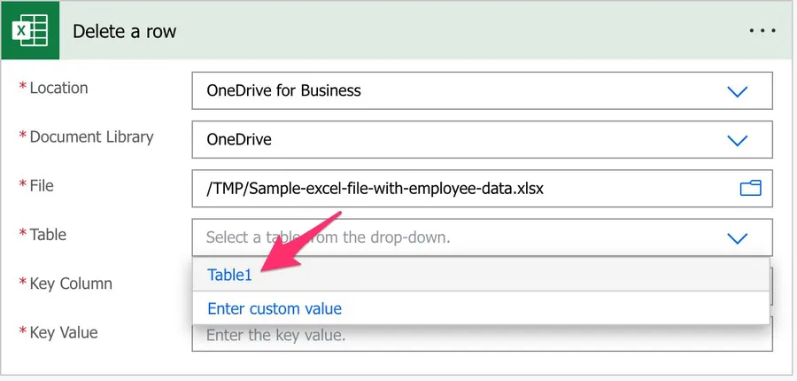Choose the Enter custom value option
Screen dimensions: 797x381
(x=275, y=308)
